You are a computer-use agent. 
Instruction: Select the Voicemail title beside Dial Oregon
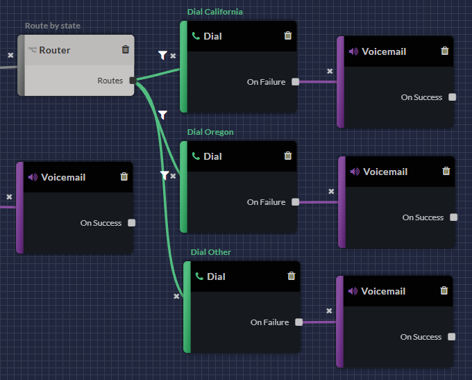tap(385, 172)
